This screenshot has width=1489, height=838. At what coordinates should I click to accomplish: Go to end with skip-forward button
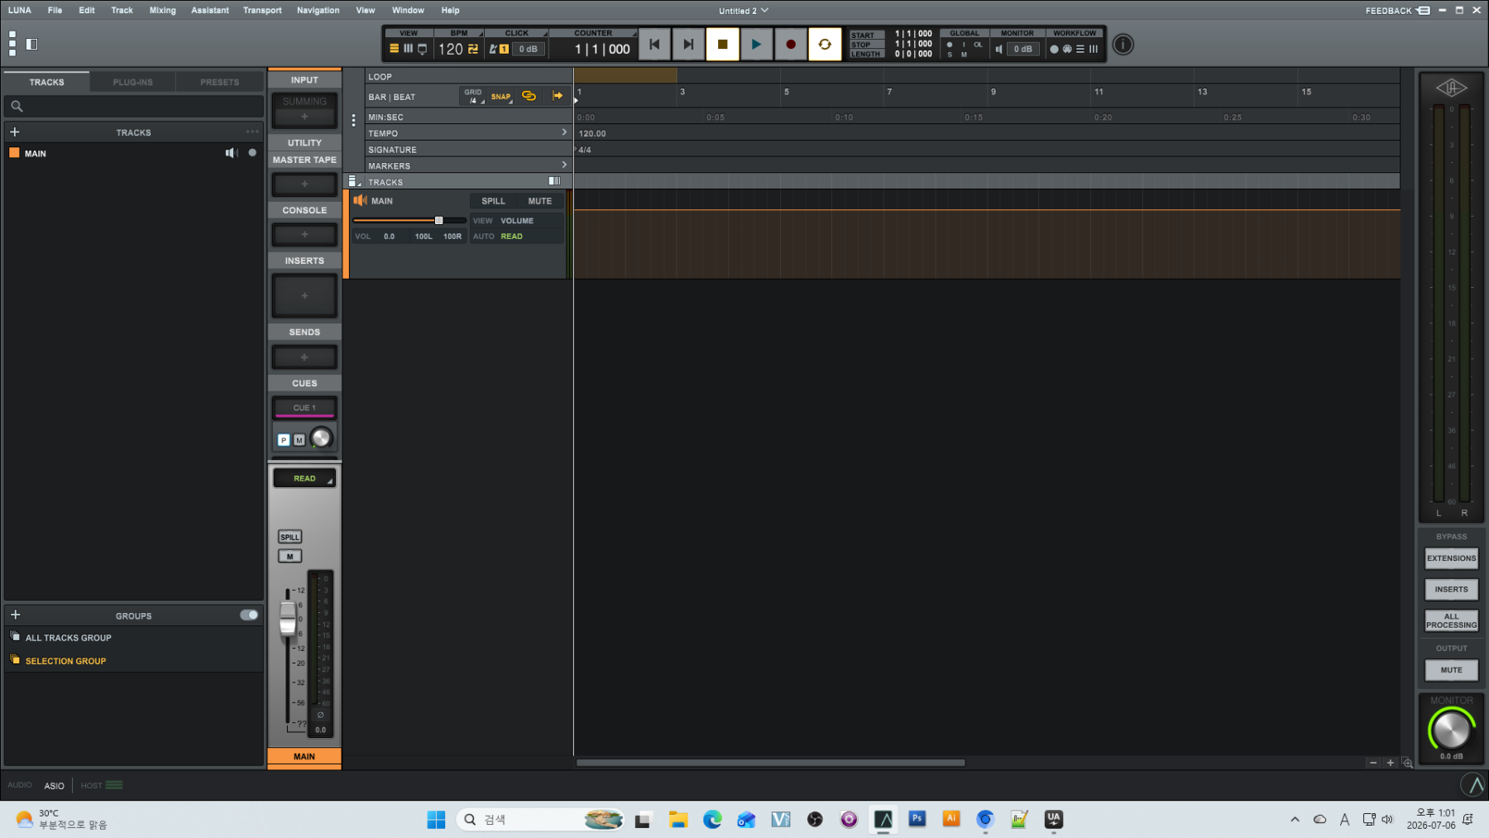pos(688,45)
